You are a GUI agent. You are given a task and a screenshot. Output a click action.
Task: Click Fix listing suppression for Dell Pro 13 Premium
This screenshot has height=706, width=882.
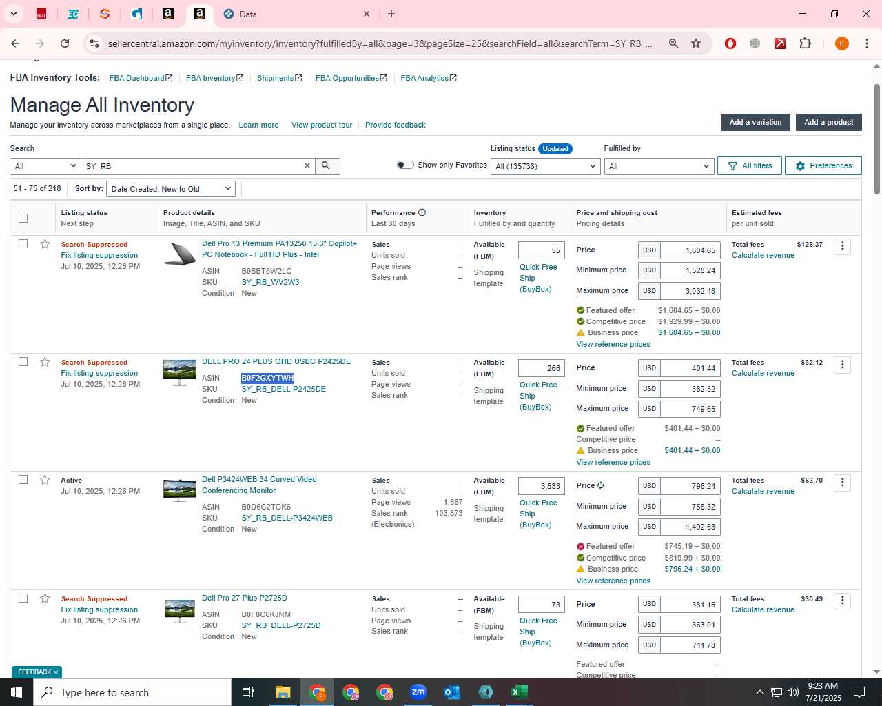click(99, 255)
